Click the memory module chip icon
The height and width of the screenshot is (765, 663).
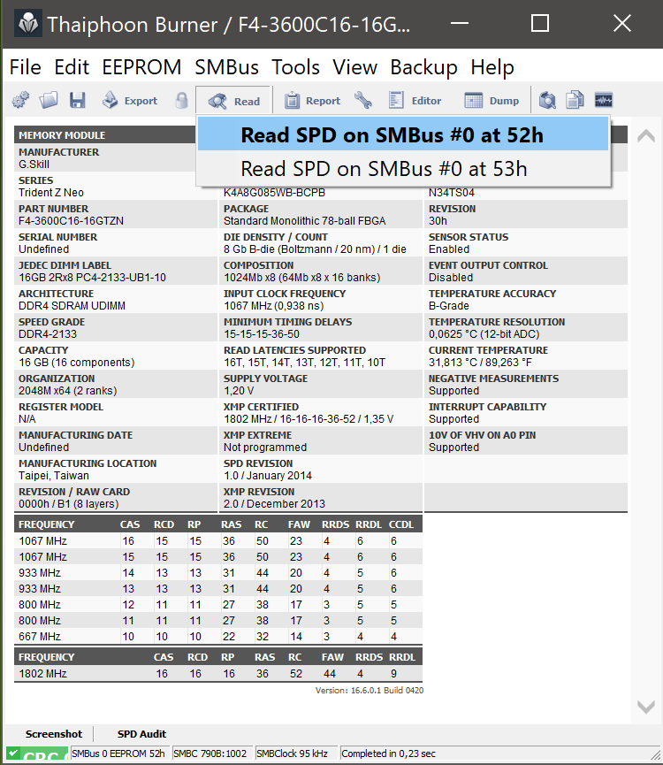point(604,100)
